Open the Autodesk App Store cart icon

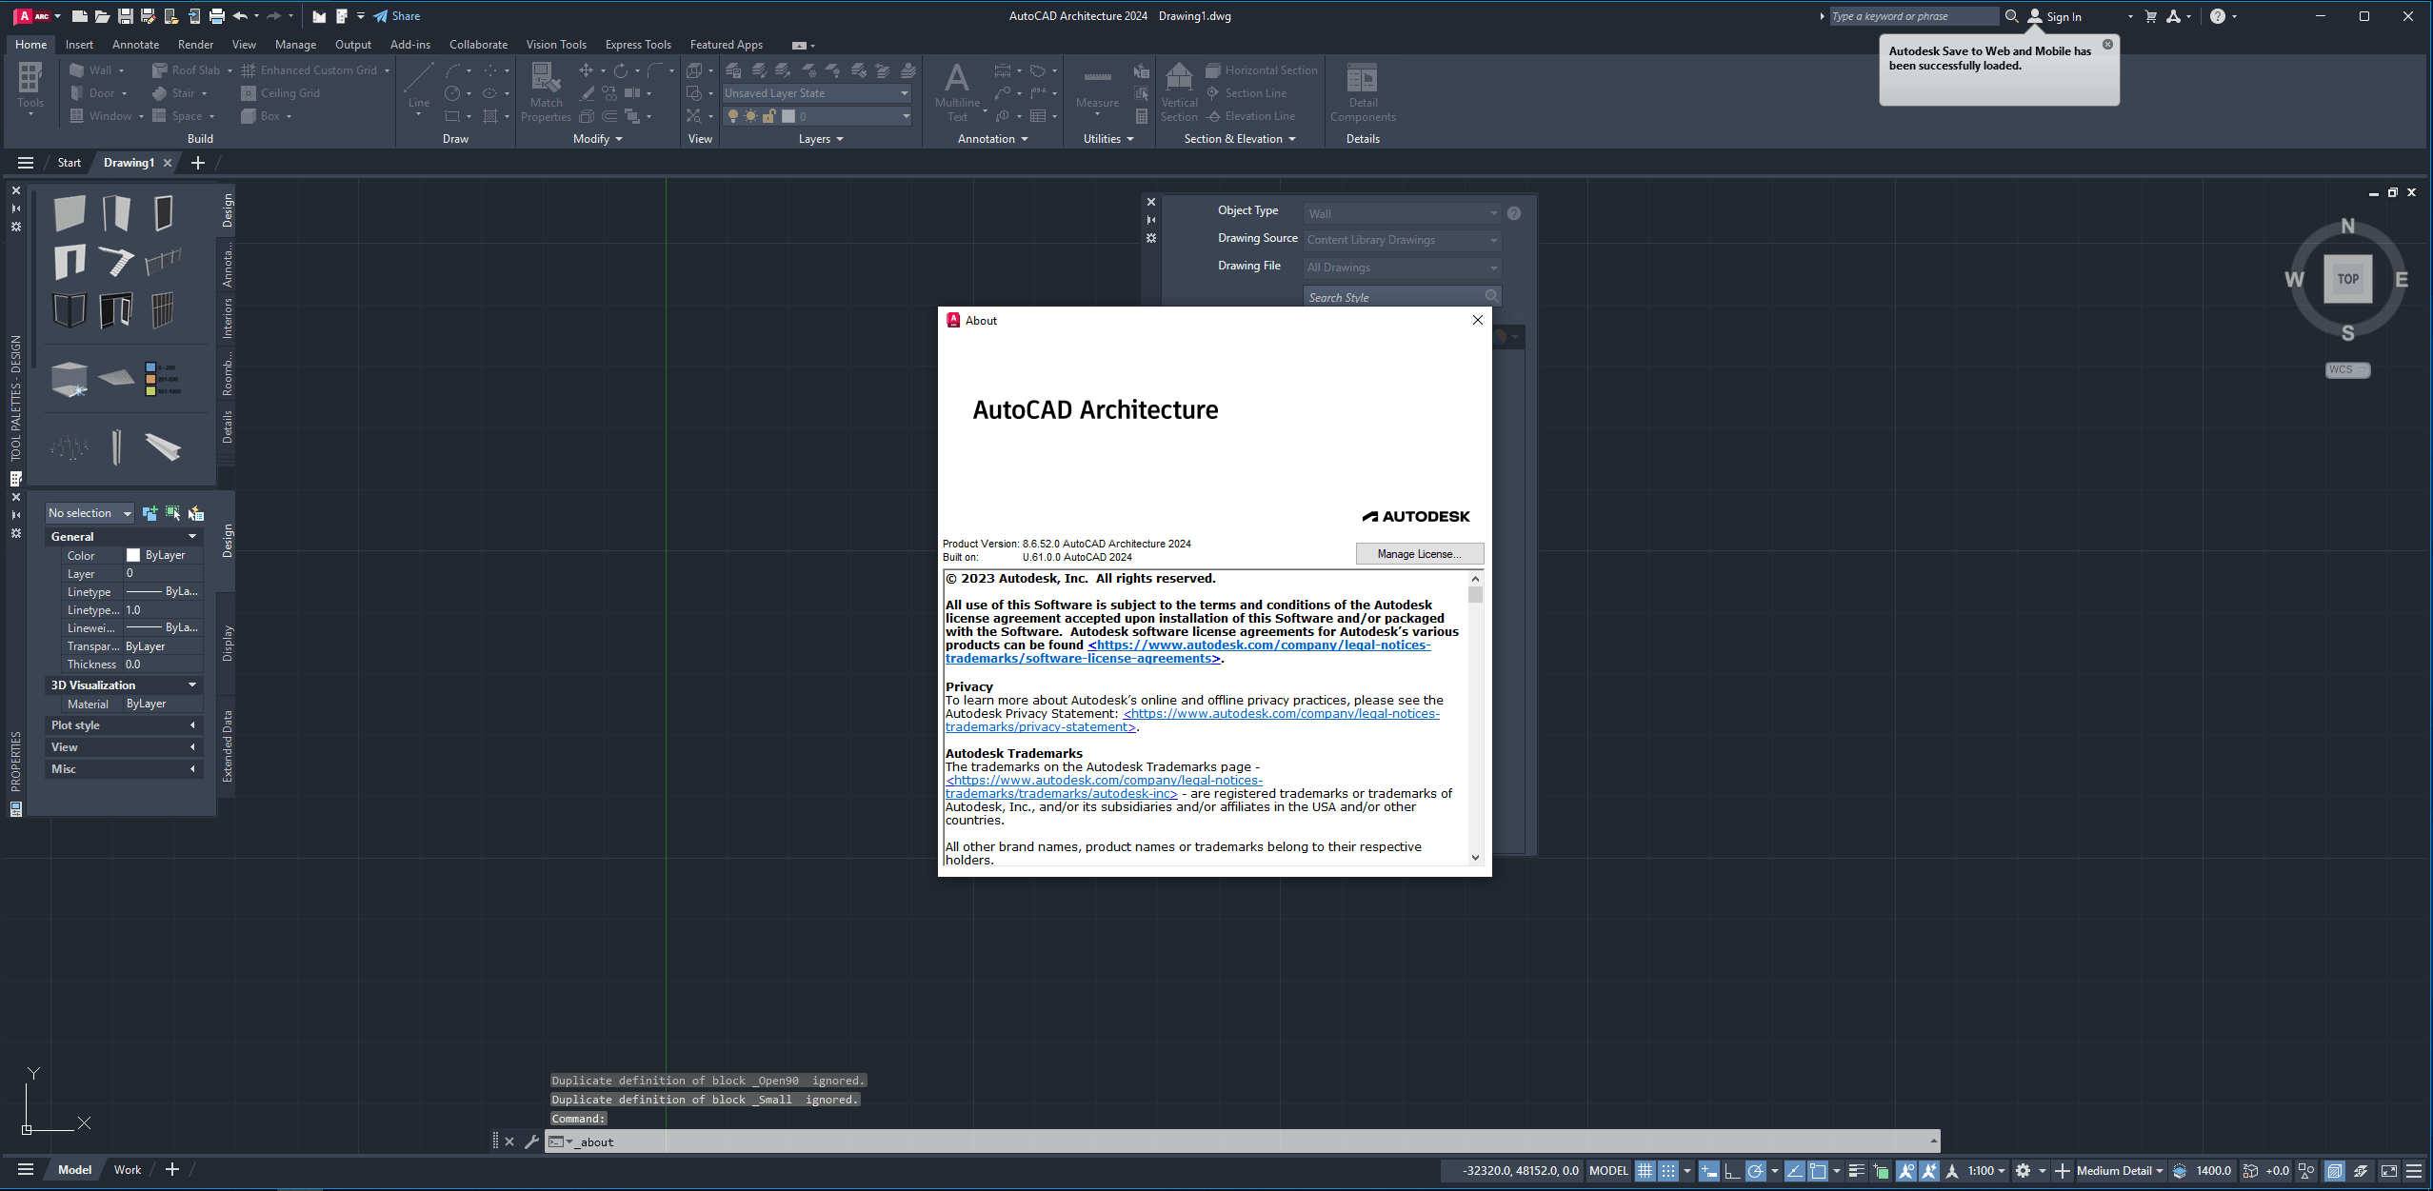pos(2150,16)
